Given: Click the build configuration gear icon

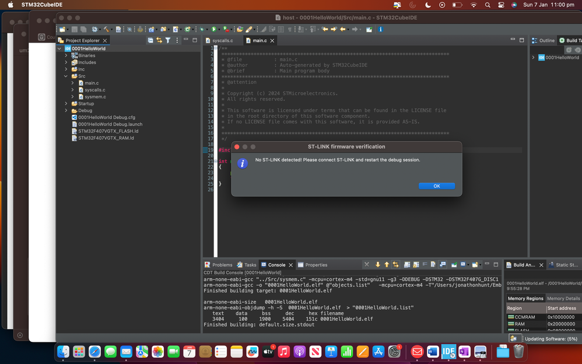Looking at the screenshot, I should tap(94, 29).
